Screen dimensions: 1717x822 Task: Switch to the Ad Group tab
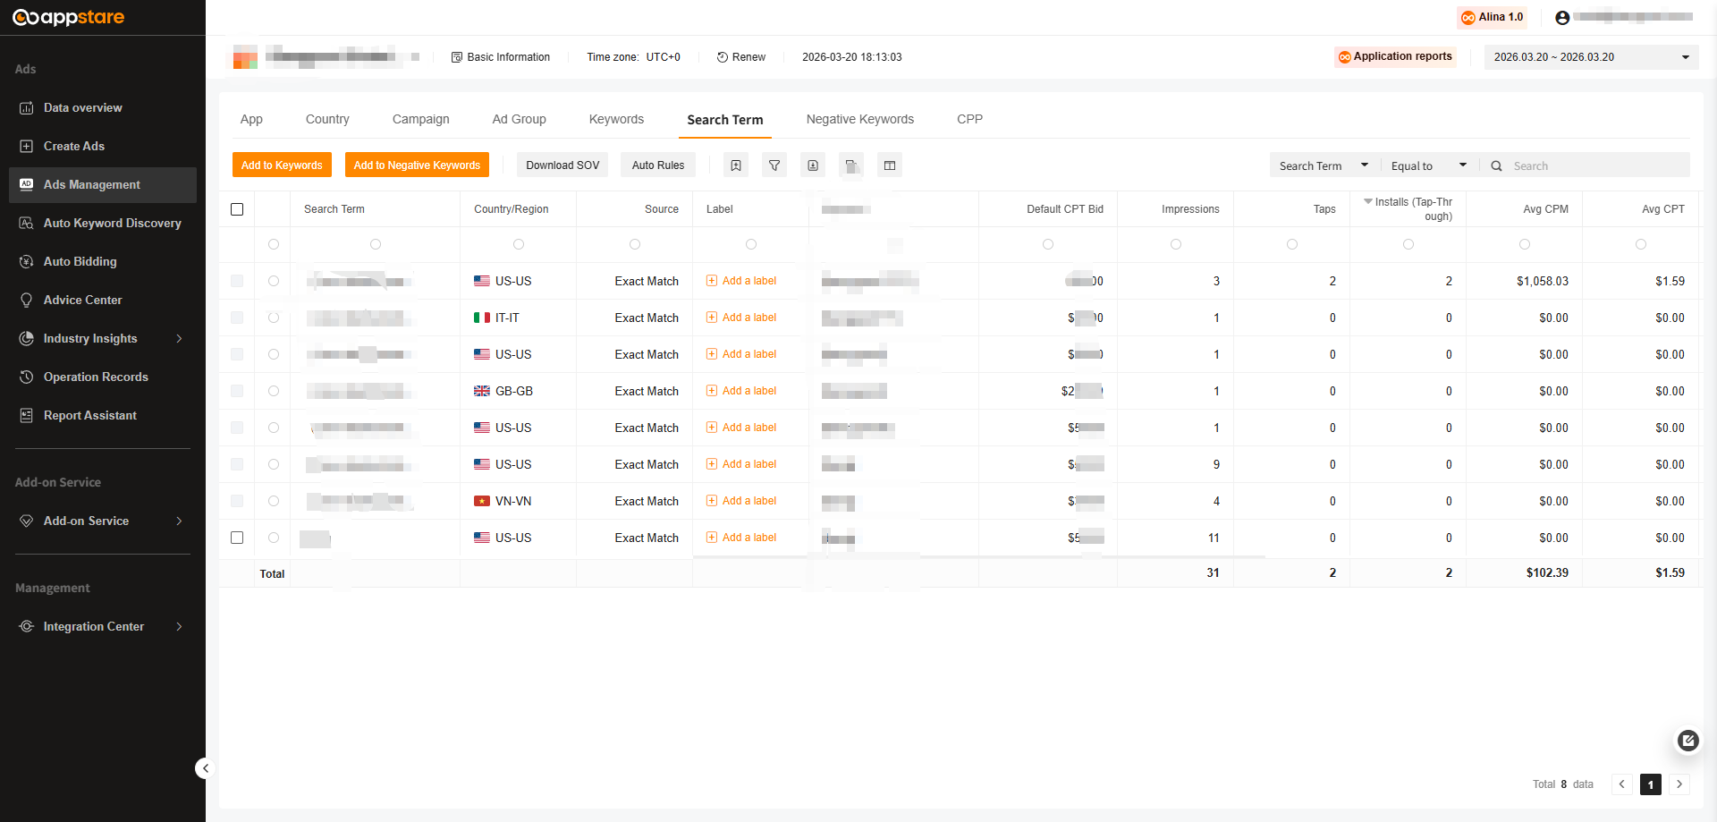[520, 119]
